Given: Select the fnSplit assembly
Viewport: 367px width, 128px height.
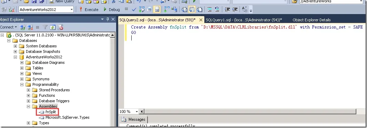Looking at the screenshot, I should pyautogui.click(x=51, y=112).
